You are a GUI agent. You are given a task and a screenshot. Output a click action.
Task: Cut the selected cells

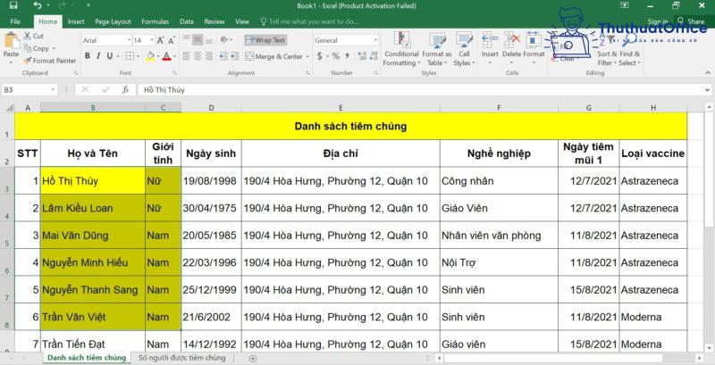click(x=34, y=36)
